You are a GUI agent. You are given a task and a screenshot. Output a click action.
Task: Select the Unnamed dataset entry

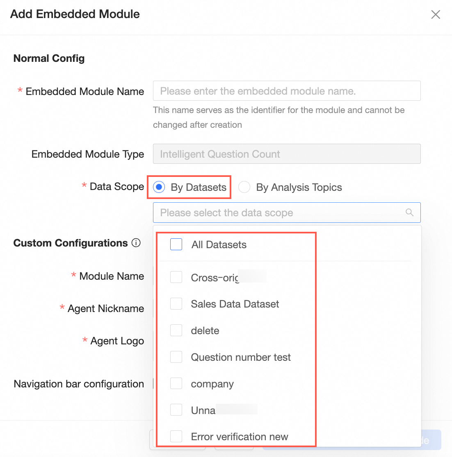[x=176, y=409]
